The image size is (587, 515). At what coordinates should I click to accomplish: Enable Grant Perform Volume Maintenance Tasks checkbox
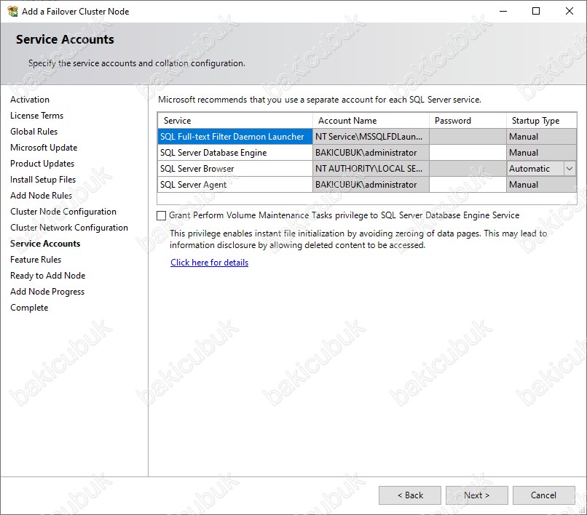(x=162, y=215)
